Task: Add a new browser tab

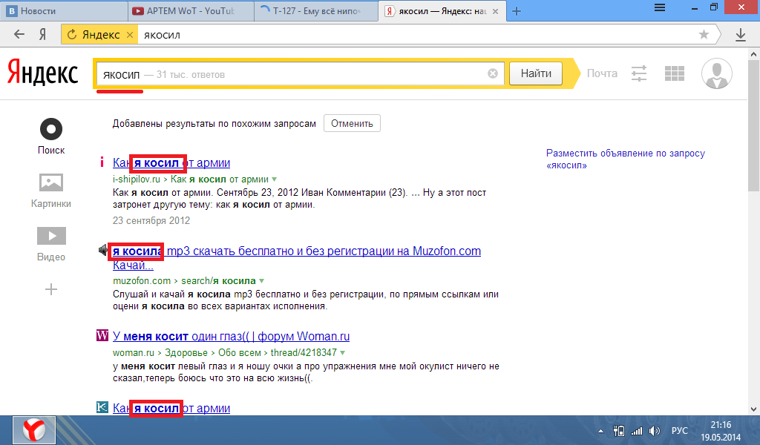Action: pyautogui.click(x=517, y=11)
